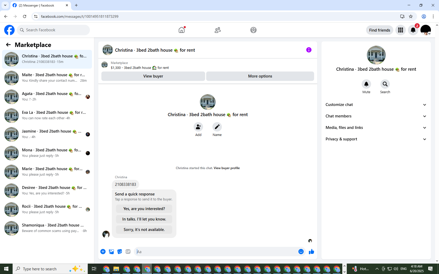
Task: Reload the page in browser toolbar
Action: 25,16
